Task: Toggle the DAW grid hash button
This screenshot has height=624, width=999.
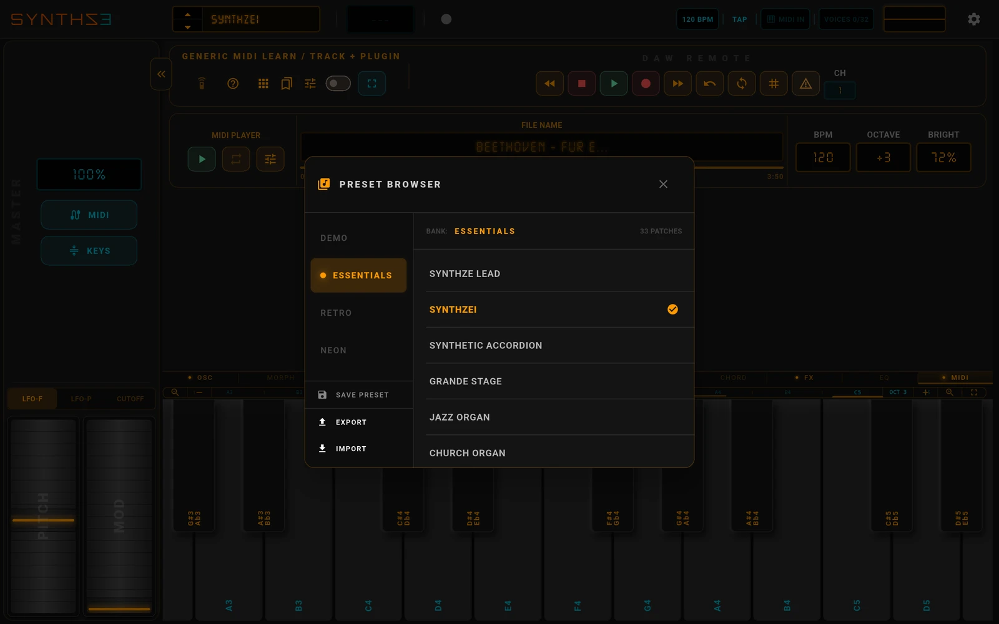Action: [x=774, y=84]
